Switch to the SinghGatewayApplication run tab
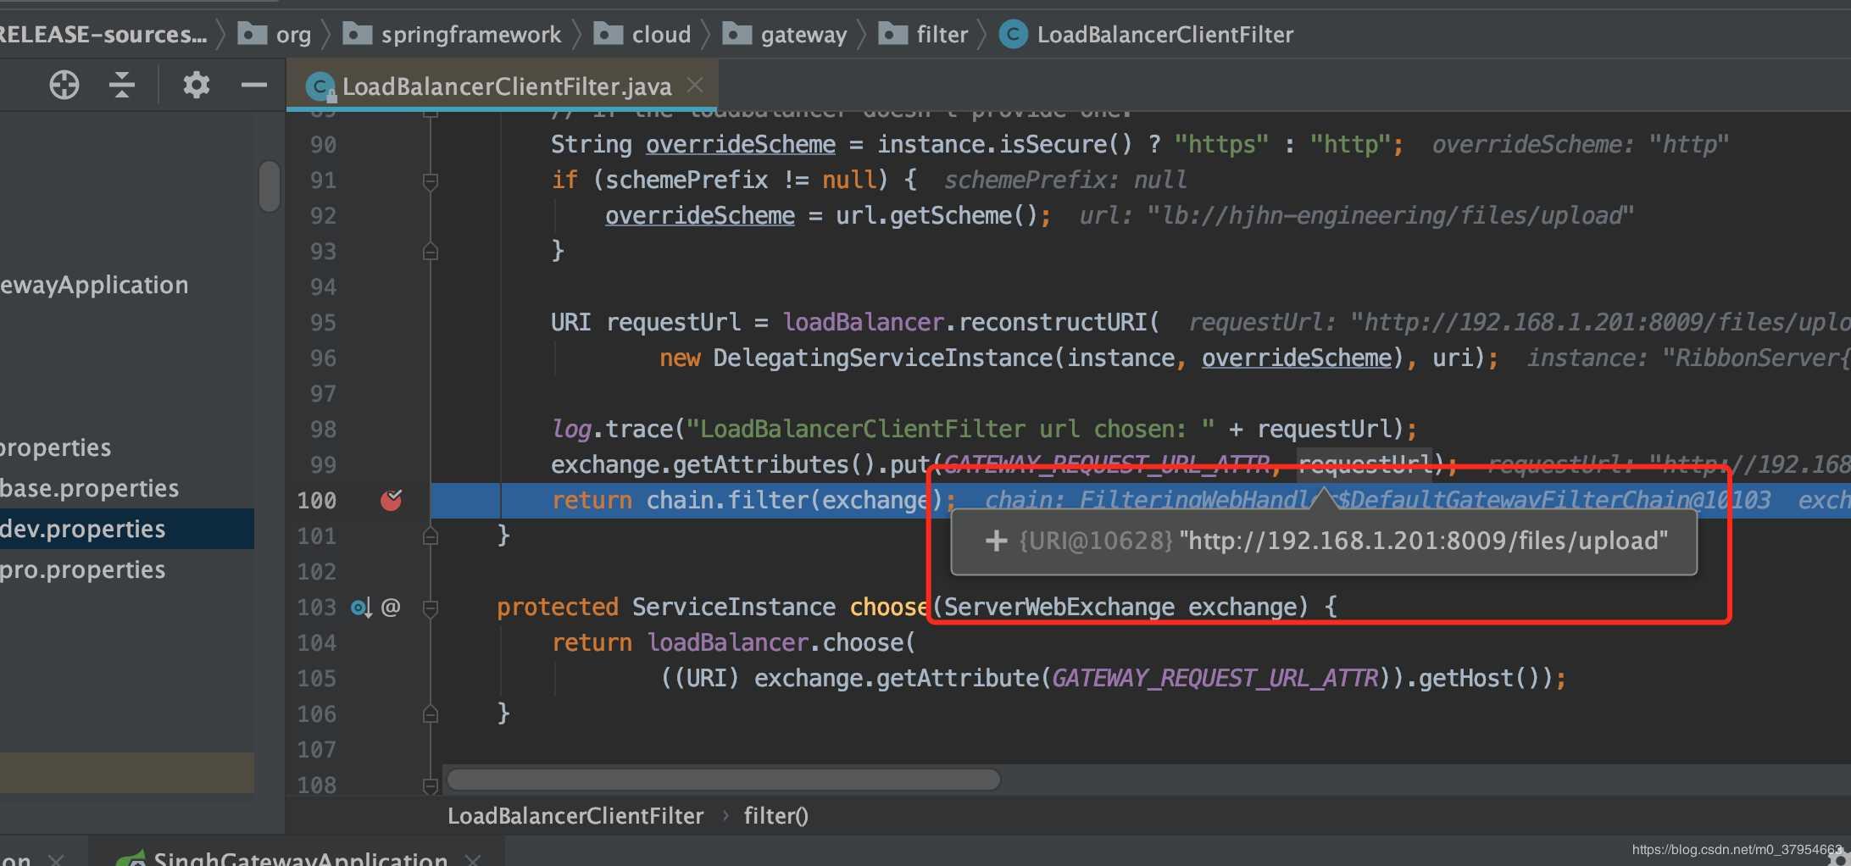Image resolution: width=1851 pixels, height=866 pixels. tap(300, 858)
